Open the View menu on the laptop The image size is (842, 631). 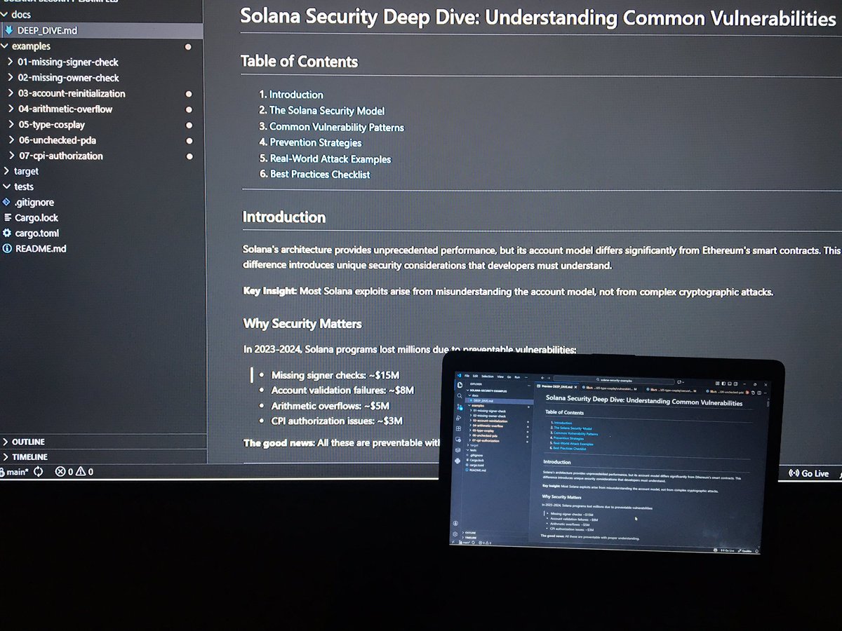[x=500, y=376]
